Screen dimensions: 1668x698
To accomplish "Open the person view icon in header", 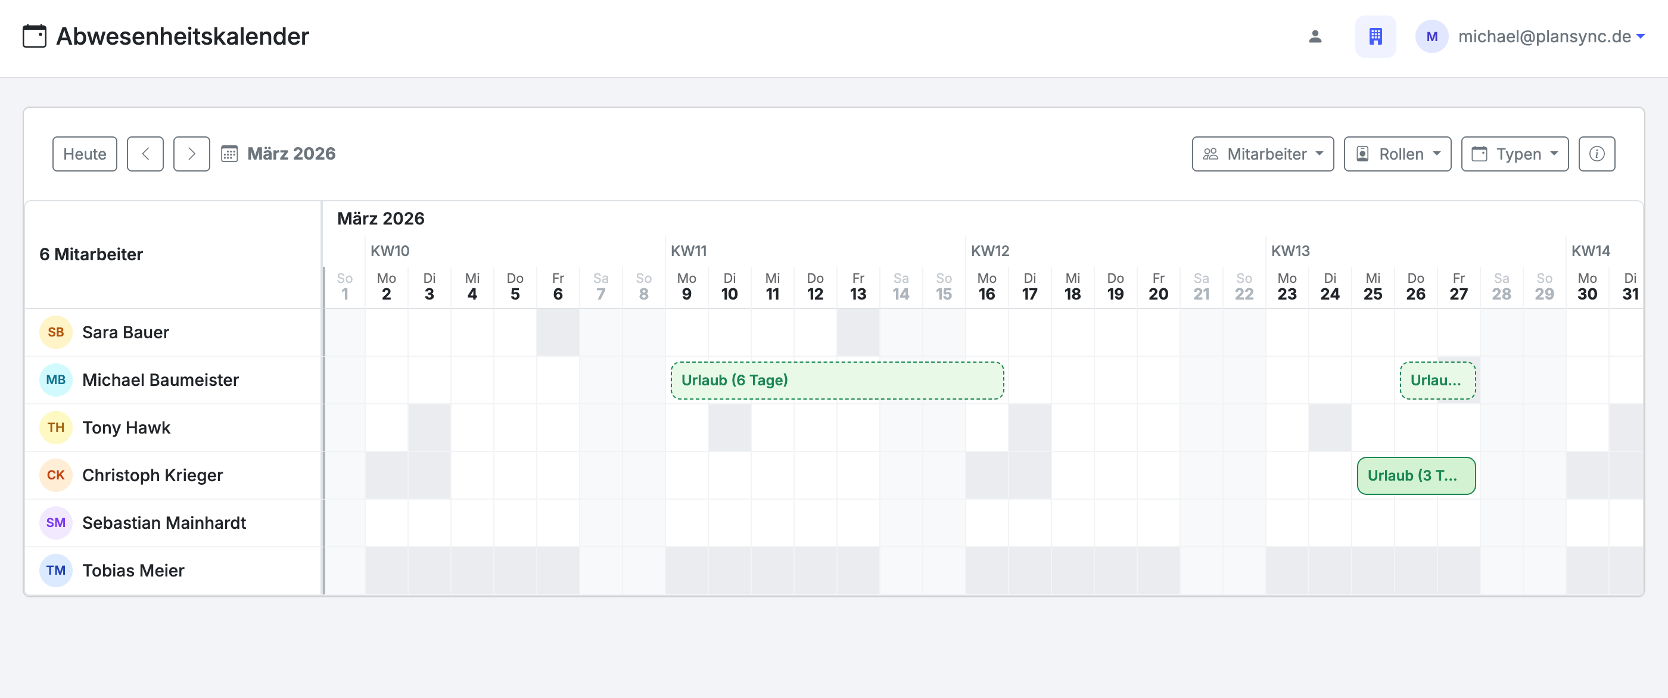I will point(1315,36).
